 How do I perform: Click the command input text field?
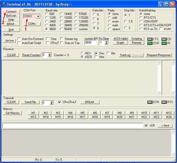click(73, 126)
